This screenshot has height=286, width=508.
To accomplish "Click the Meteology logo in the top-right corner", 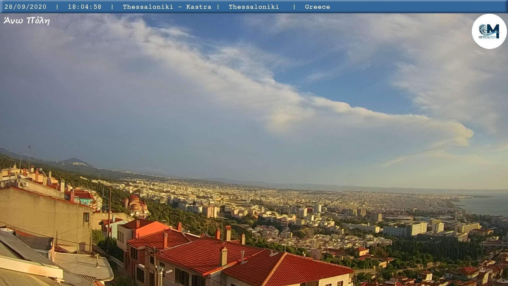I will click(489, 31).
